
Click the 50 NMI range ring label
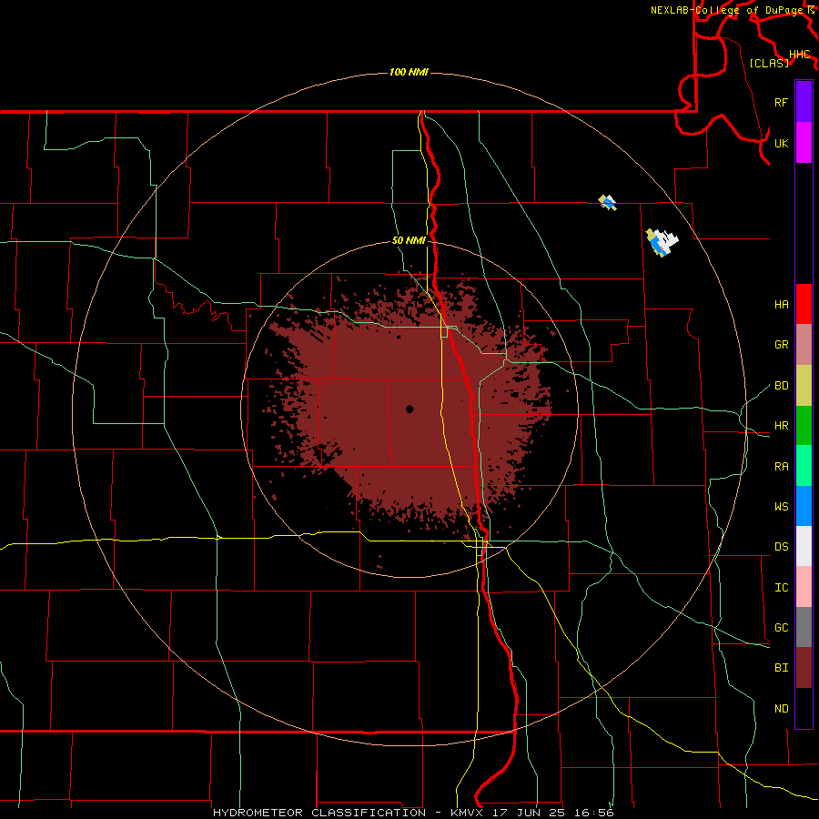point(409,241)
